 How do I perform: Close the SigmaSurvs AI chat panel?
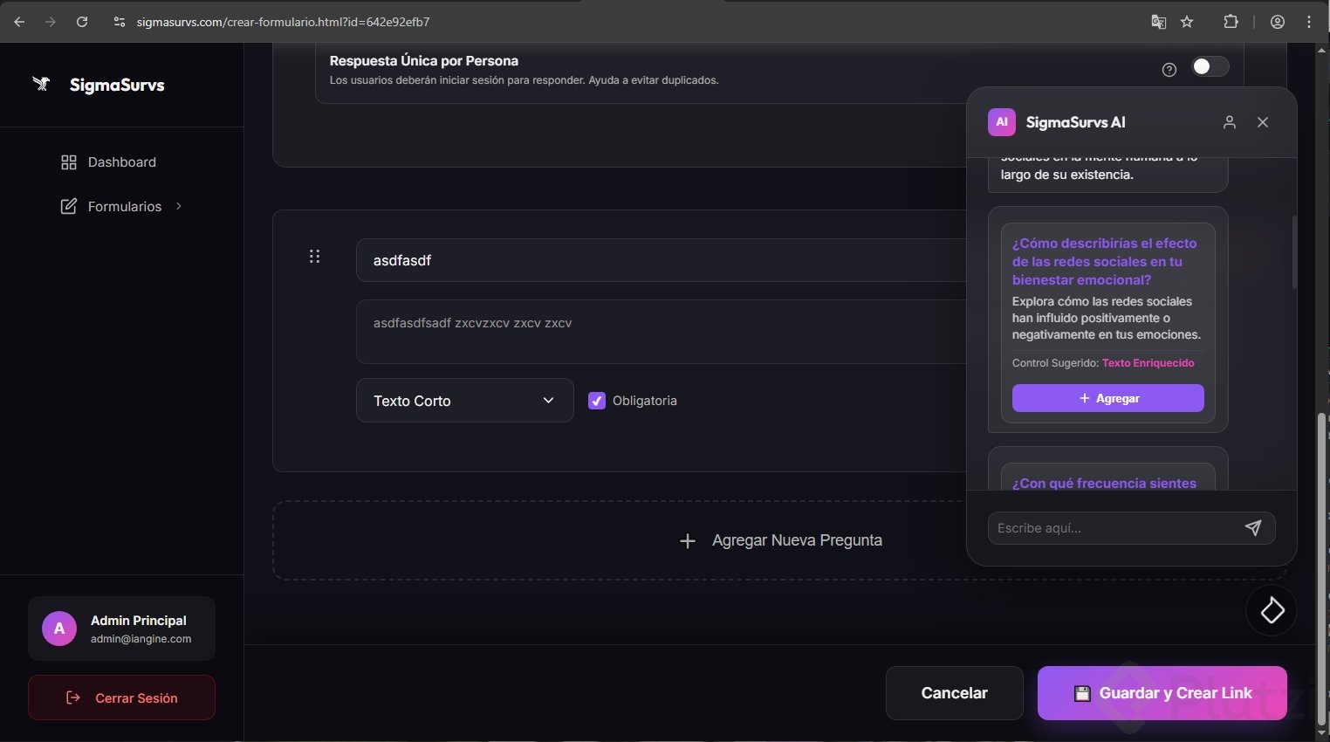1263,122
